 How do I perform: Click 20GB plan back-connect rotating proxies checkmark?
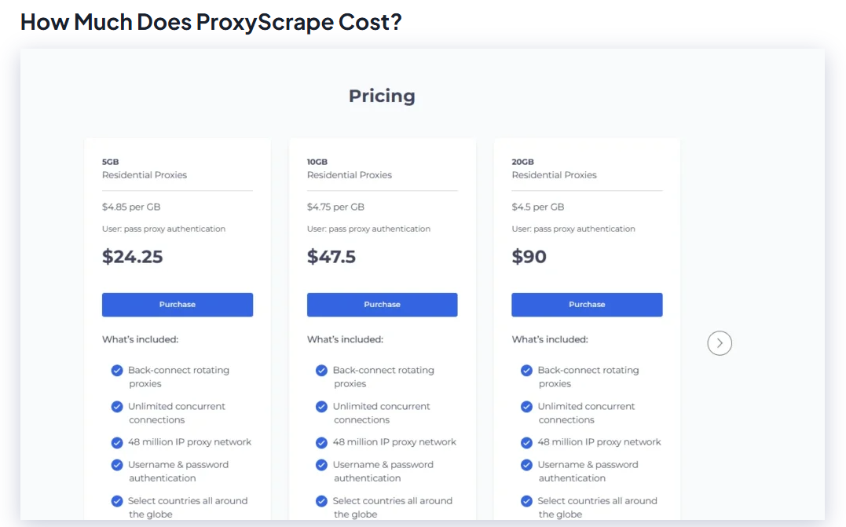coord(526,371)
